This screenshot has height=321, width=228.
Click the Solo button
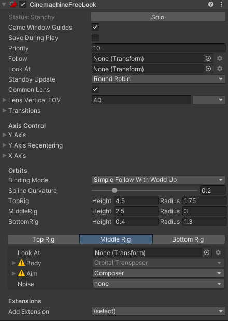click(x=158, y=17)
